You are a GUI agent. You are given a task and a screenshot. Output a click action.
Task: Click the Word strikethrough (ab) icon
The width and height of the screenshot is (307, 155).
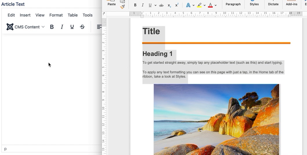click(x=161, y=5)
